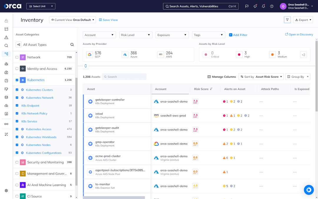The height and width of the screenshot is (199, 318).
Task: Check the Network category checkbox
Action: pos(17,57)
